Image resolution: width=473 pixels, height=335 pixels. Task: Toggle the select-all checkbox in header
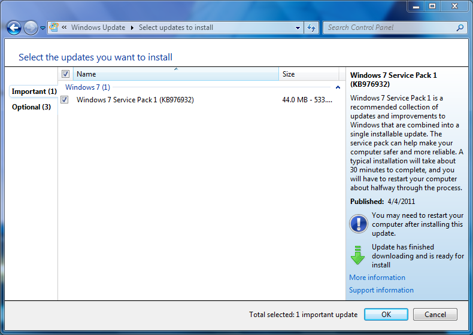(x=65, y=74)
